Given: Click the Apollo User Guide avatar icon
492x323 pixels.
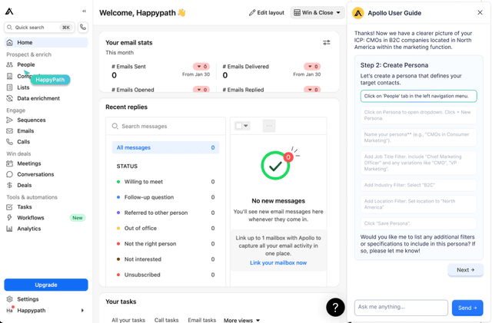Looking at the screenshot, I should pos(358,13).
